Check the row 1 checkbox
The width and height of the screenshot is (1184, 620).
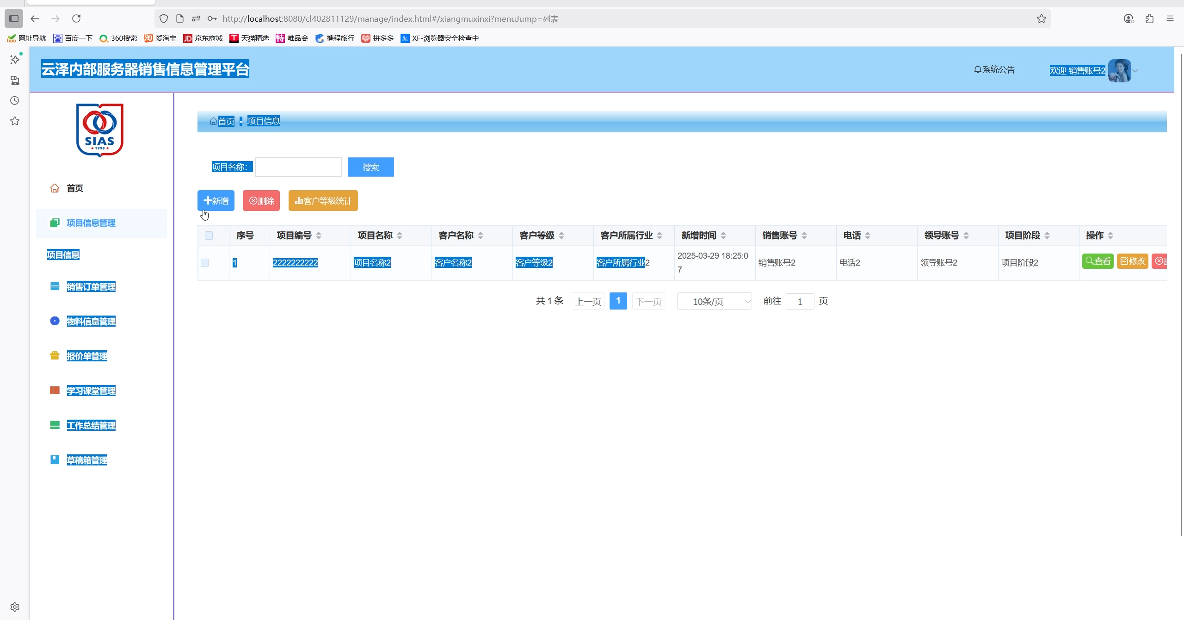coord(205,263)
